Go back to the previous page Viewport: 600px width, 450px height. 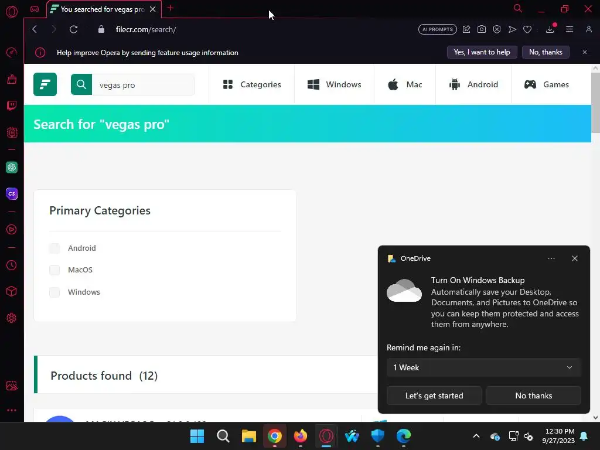35,29
